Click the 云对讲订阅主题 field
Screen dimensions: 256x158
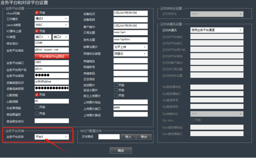point(217,69)
